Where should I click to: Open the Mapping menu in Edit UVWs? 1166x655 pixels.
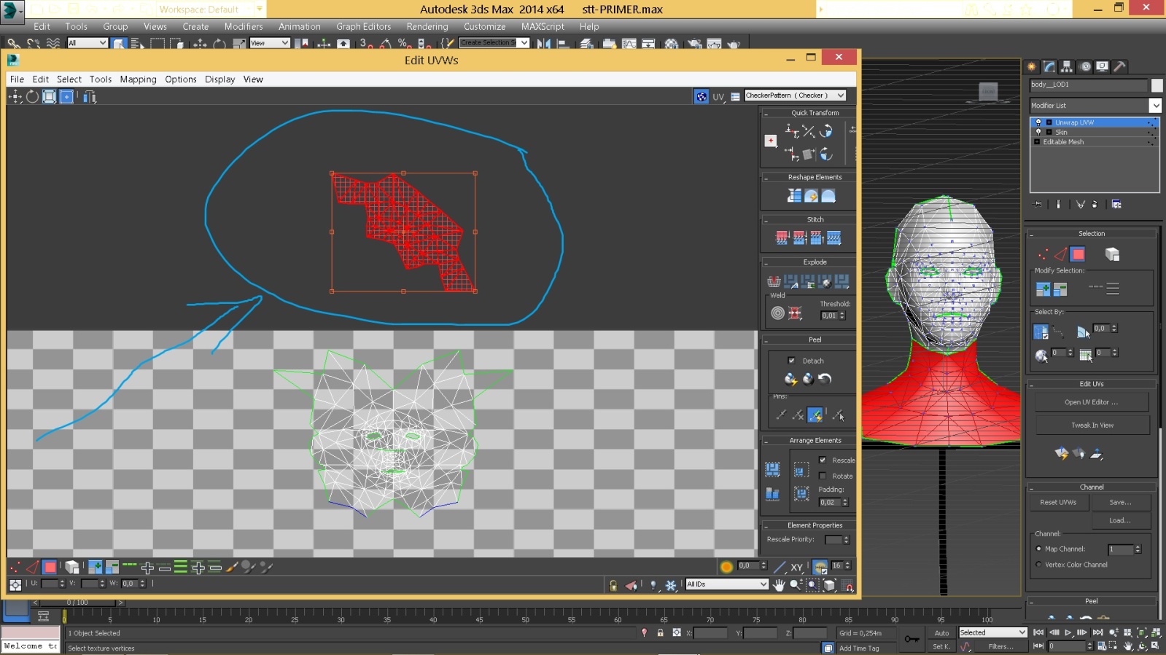pyautogui.click(x=138, y=79)
